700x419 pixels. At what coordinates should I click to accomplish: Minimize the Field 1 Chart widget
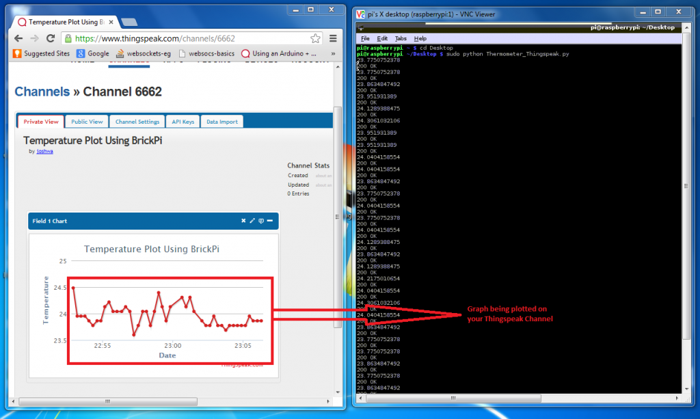click(x=270, y=221)
